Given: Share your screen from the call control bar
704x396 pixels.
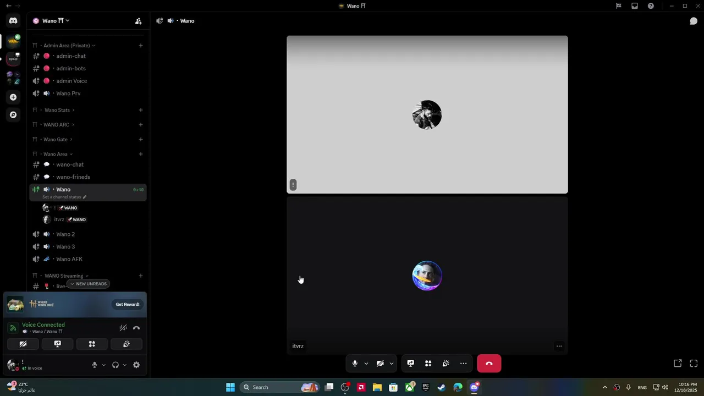Looking at the screenshot, I should (x=410, y=364).
